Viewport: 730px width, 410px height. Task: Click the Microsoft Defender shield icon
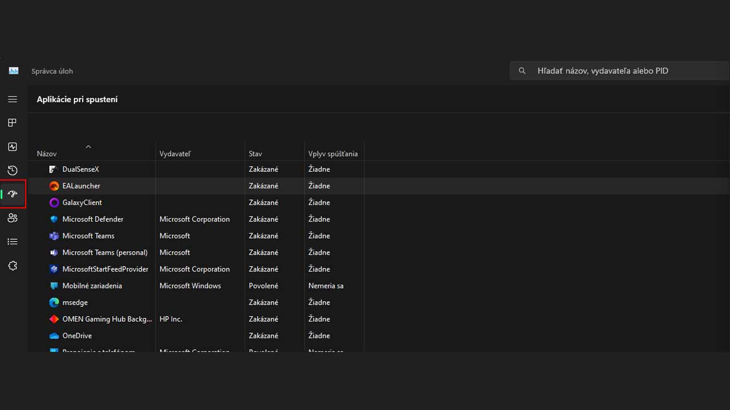tap(54, 219)
